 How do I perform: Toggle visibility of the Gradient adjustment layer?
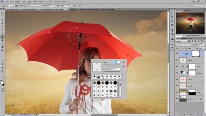tap(177, 73)
